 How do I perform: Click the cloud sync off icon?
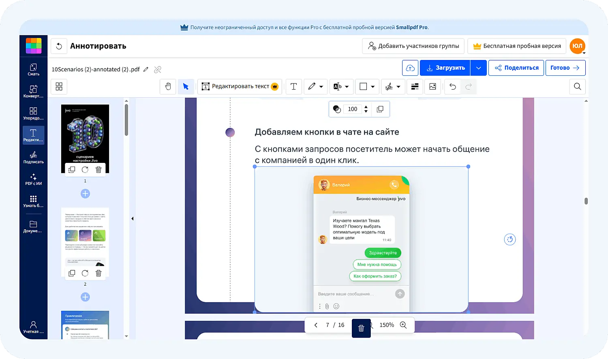pos(158,69)
